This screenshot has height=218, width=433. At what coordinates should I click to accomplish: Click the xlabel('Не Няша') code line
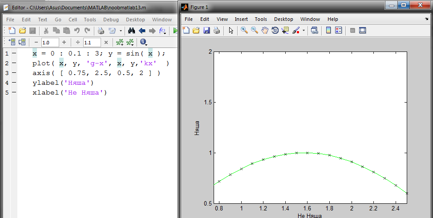pyautogui.click(x=69, y=93)
